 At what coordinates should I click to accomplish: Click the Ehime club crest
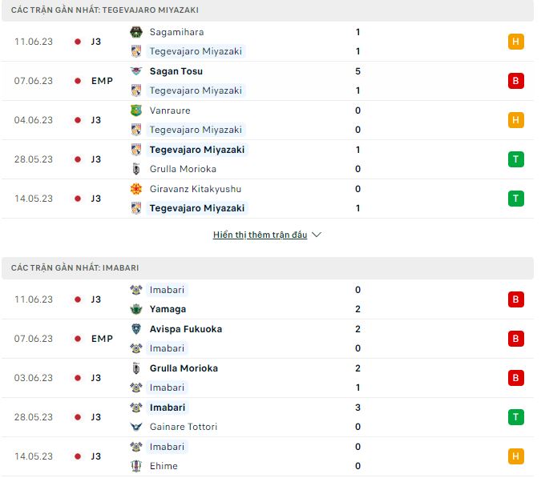point(135,466)
